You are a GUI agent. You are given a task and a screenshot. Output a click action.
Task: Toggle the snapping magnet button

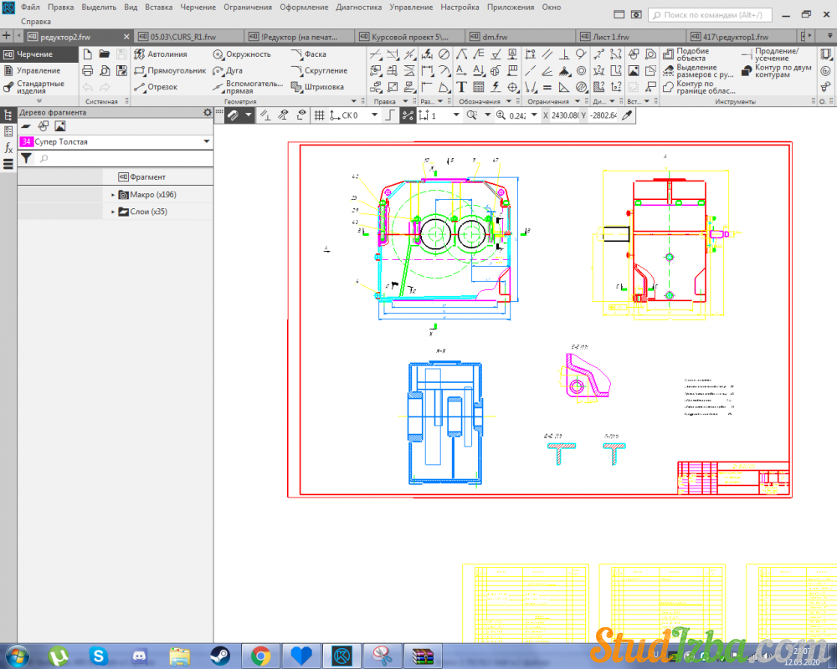[x=234, y=115]
